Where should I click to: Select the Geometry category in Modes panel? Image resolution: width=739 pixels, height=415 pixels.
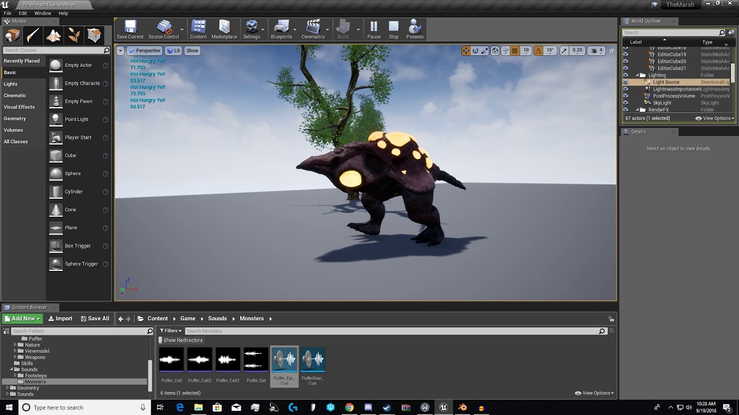pos(23,119)
